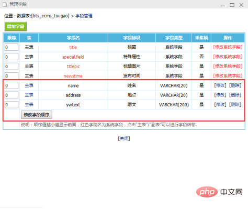Select the titlepic field name
This screenshot has height=209, width=248.
73,67
